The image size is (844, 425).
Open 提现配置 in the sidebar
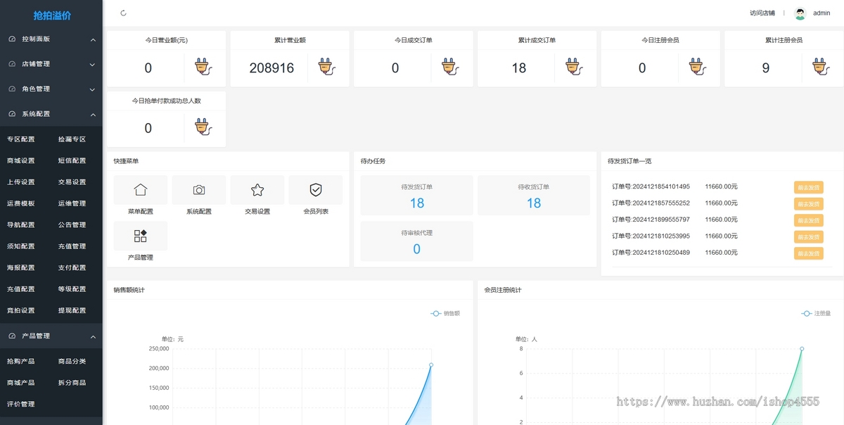(72, 310)
